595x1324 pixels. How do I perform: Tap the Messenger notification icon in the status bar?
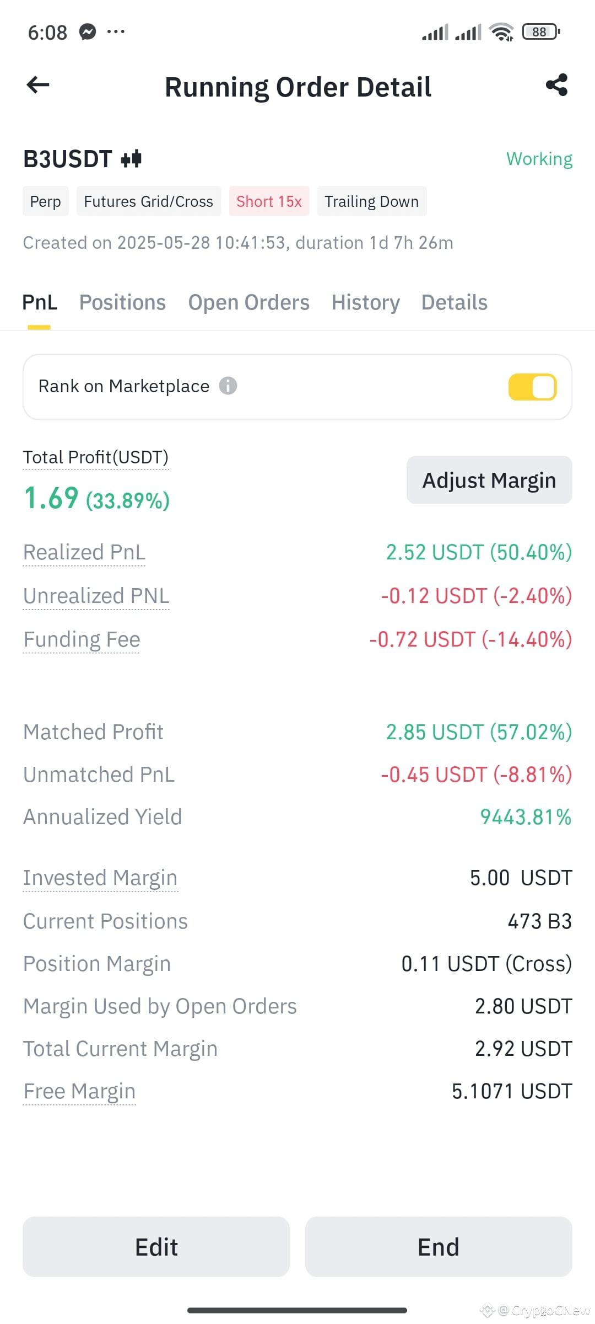(88, 32)
